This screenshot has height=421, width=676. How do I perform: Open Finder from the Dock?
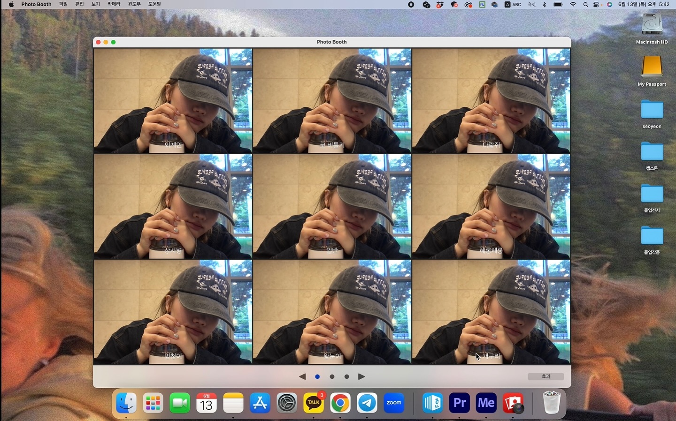click(x=126, y=403)
